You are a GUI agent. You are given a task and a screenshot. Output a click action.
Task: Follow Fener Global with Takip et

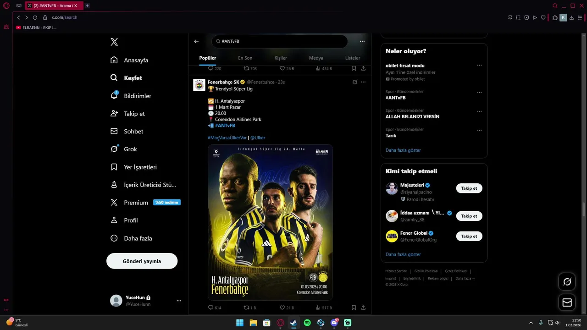click(x=469, y=236)
